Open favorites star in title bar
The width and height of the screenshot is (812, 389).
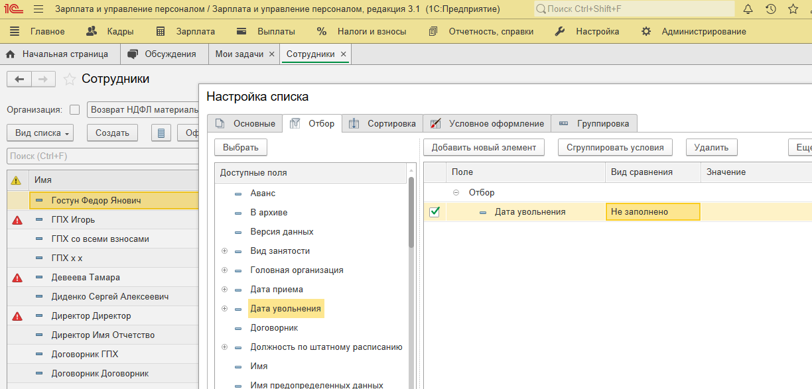tap(793, 9)
